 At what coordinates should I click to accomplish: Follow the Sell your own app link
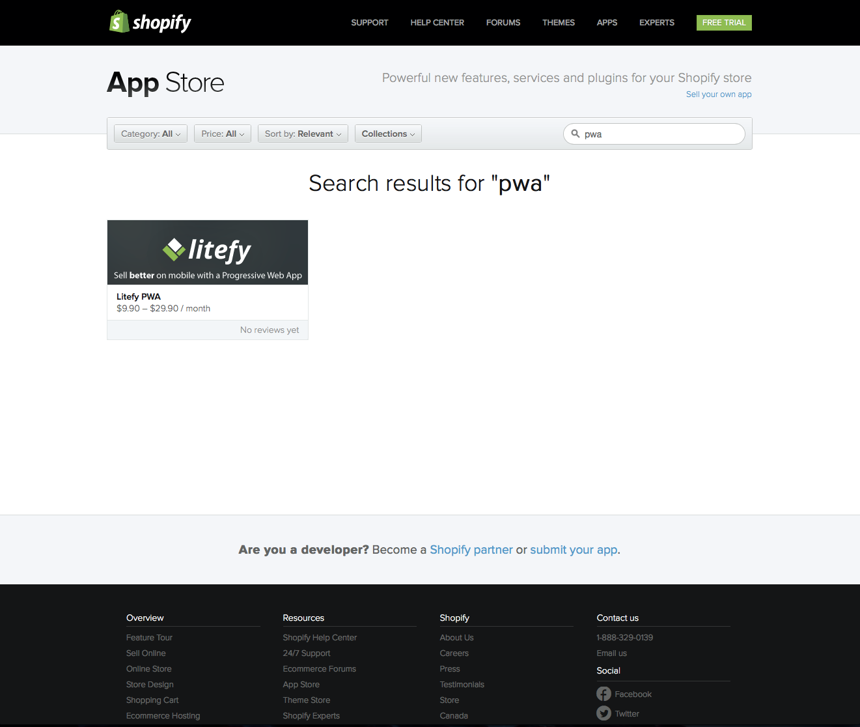point(719,94)
